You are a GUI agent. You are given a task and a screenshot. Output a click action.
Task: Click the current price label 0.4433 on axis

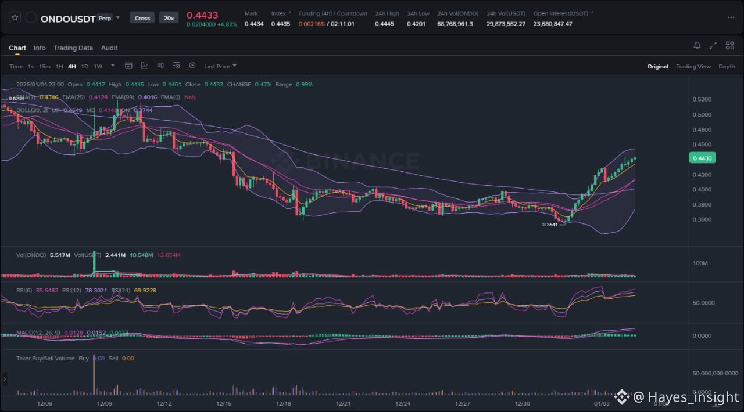click(x=702, y=158)
